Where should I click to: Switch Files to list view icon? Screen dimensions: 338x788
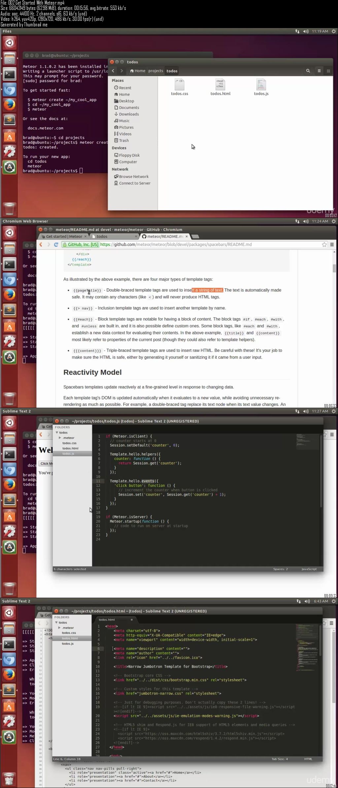319,71
